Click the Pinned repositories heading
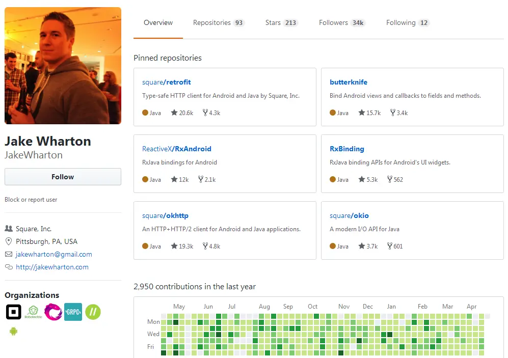Viewport: 508px width, 358px height. tap(168, 58)
